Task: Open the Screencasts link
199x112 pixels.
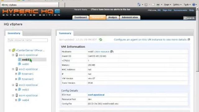Action: [180, 10]
